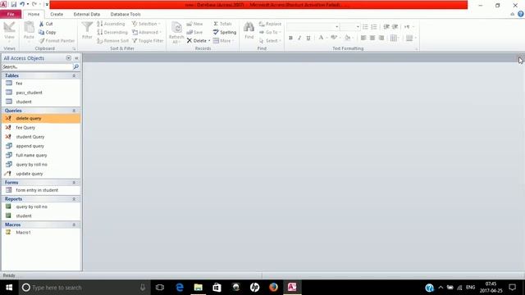Align text right
The height and width of the screenshot is (295, 525).
381,38
